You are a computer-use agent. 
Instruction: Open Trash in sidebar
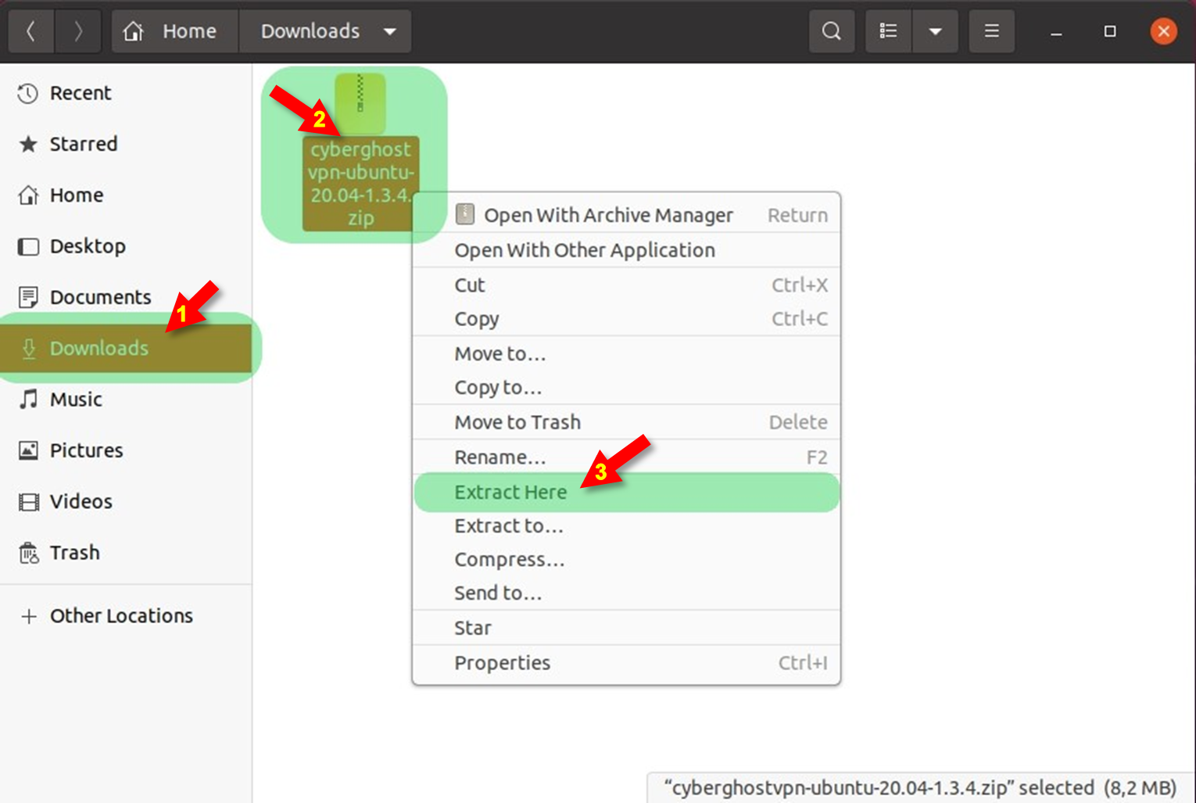[x=126, y=553]
